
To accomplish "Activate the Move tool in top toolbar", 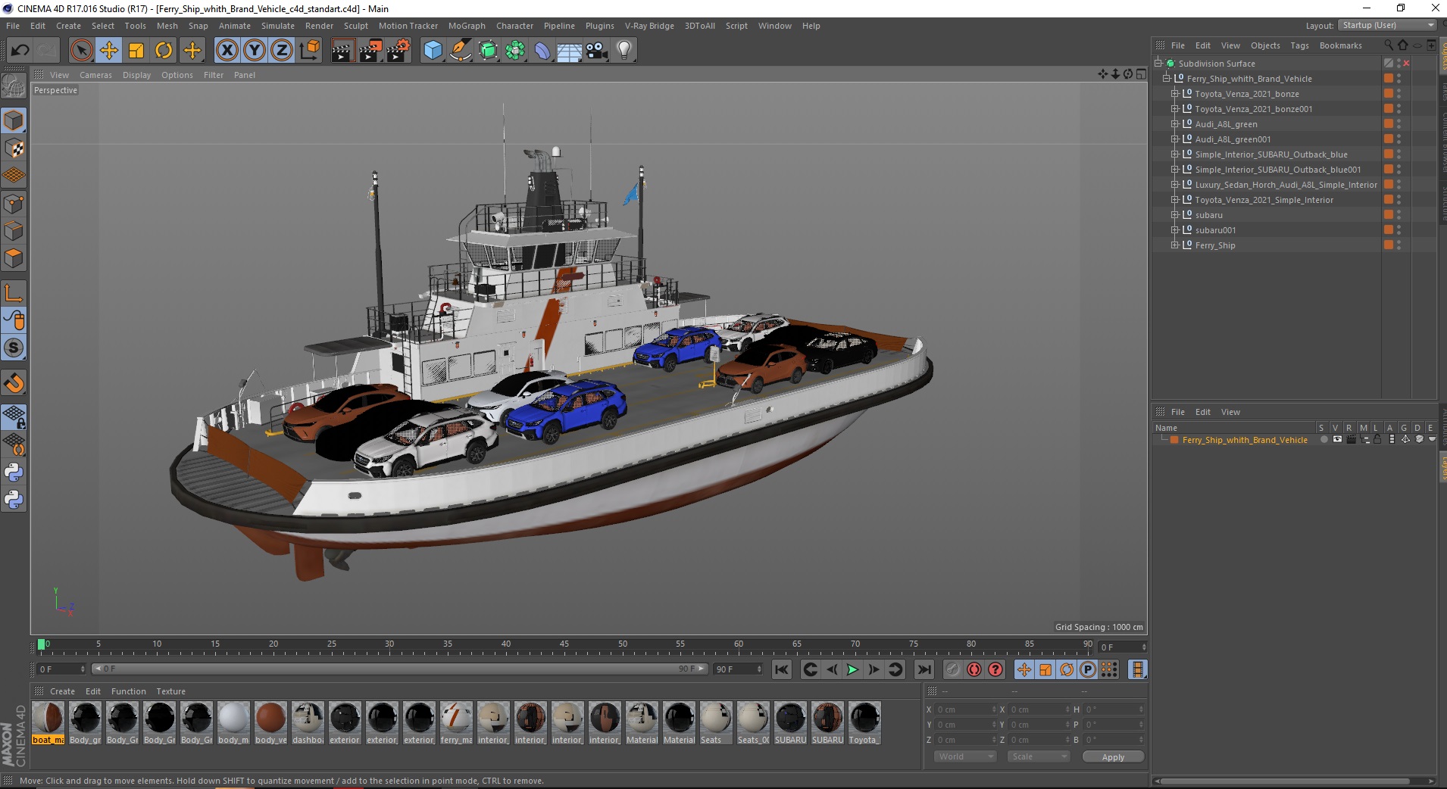I will 108,51.
